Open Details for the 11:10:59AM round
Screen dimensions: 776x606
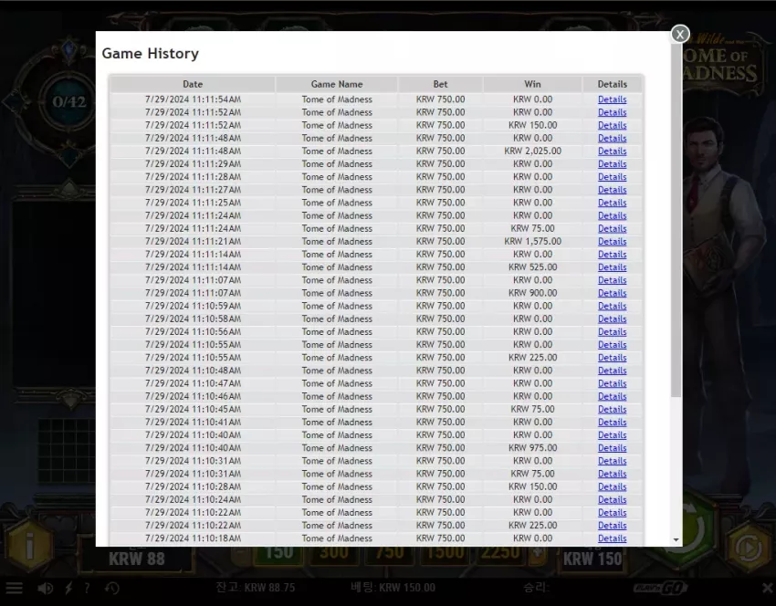(x=613, y=306)
